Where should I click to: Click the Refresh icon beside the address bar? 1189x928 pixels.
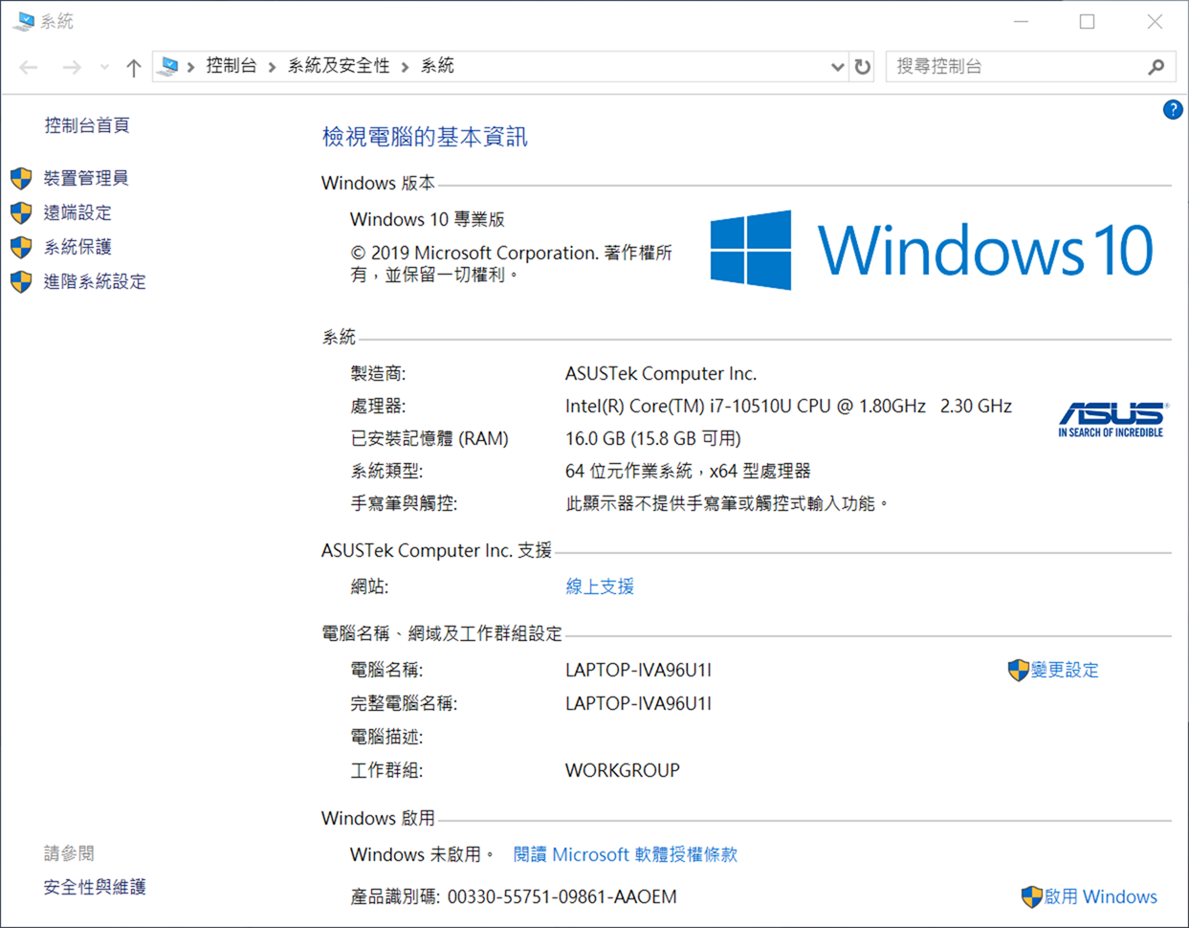[x=860, y=66]
